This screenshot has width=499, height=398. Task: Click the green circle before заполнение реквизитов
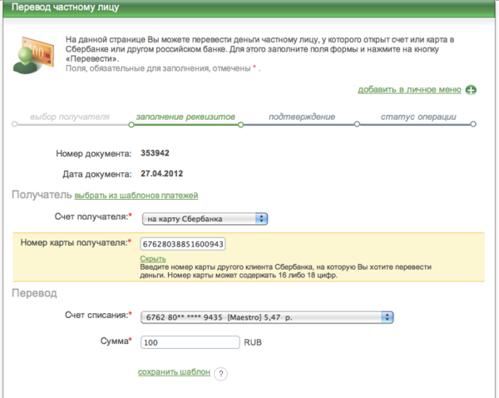click(x=130, y=126)
